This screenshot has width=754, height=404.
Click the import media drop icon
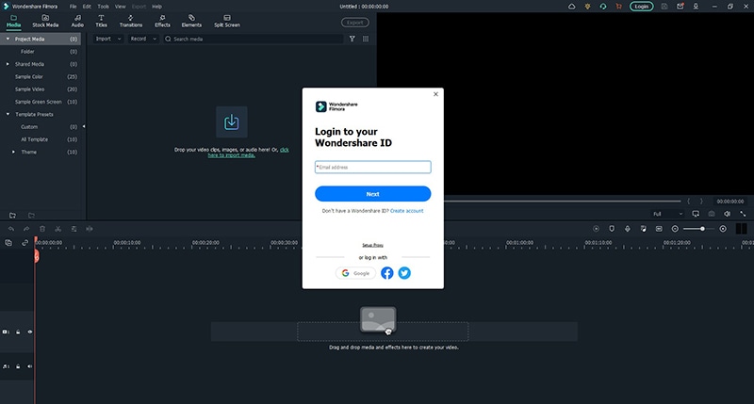(x=231, y=122)
